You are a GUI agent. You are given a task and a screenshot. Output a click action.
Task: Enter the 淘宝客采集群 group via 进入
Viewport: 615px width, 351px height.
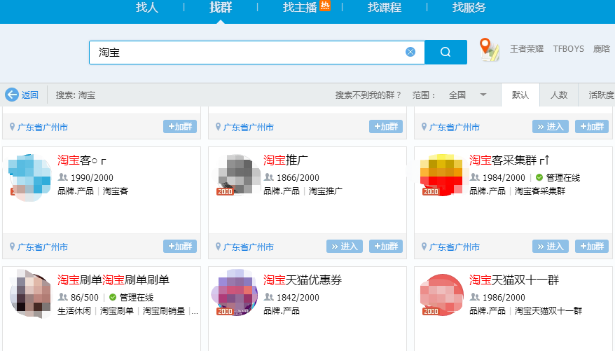tap(551, 247)
